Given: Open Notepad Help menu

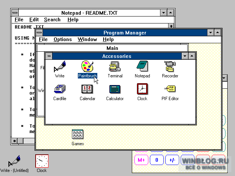Looking at the screenshot, I should point(73,19).
